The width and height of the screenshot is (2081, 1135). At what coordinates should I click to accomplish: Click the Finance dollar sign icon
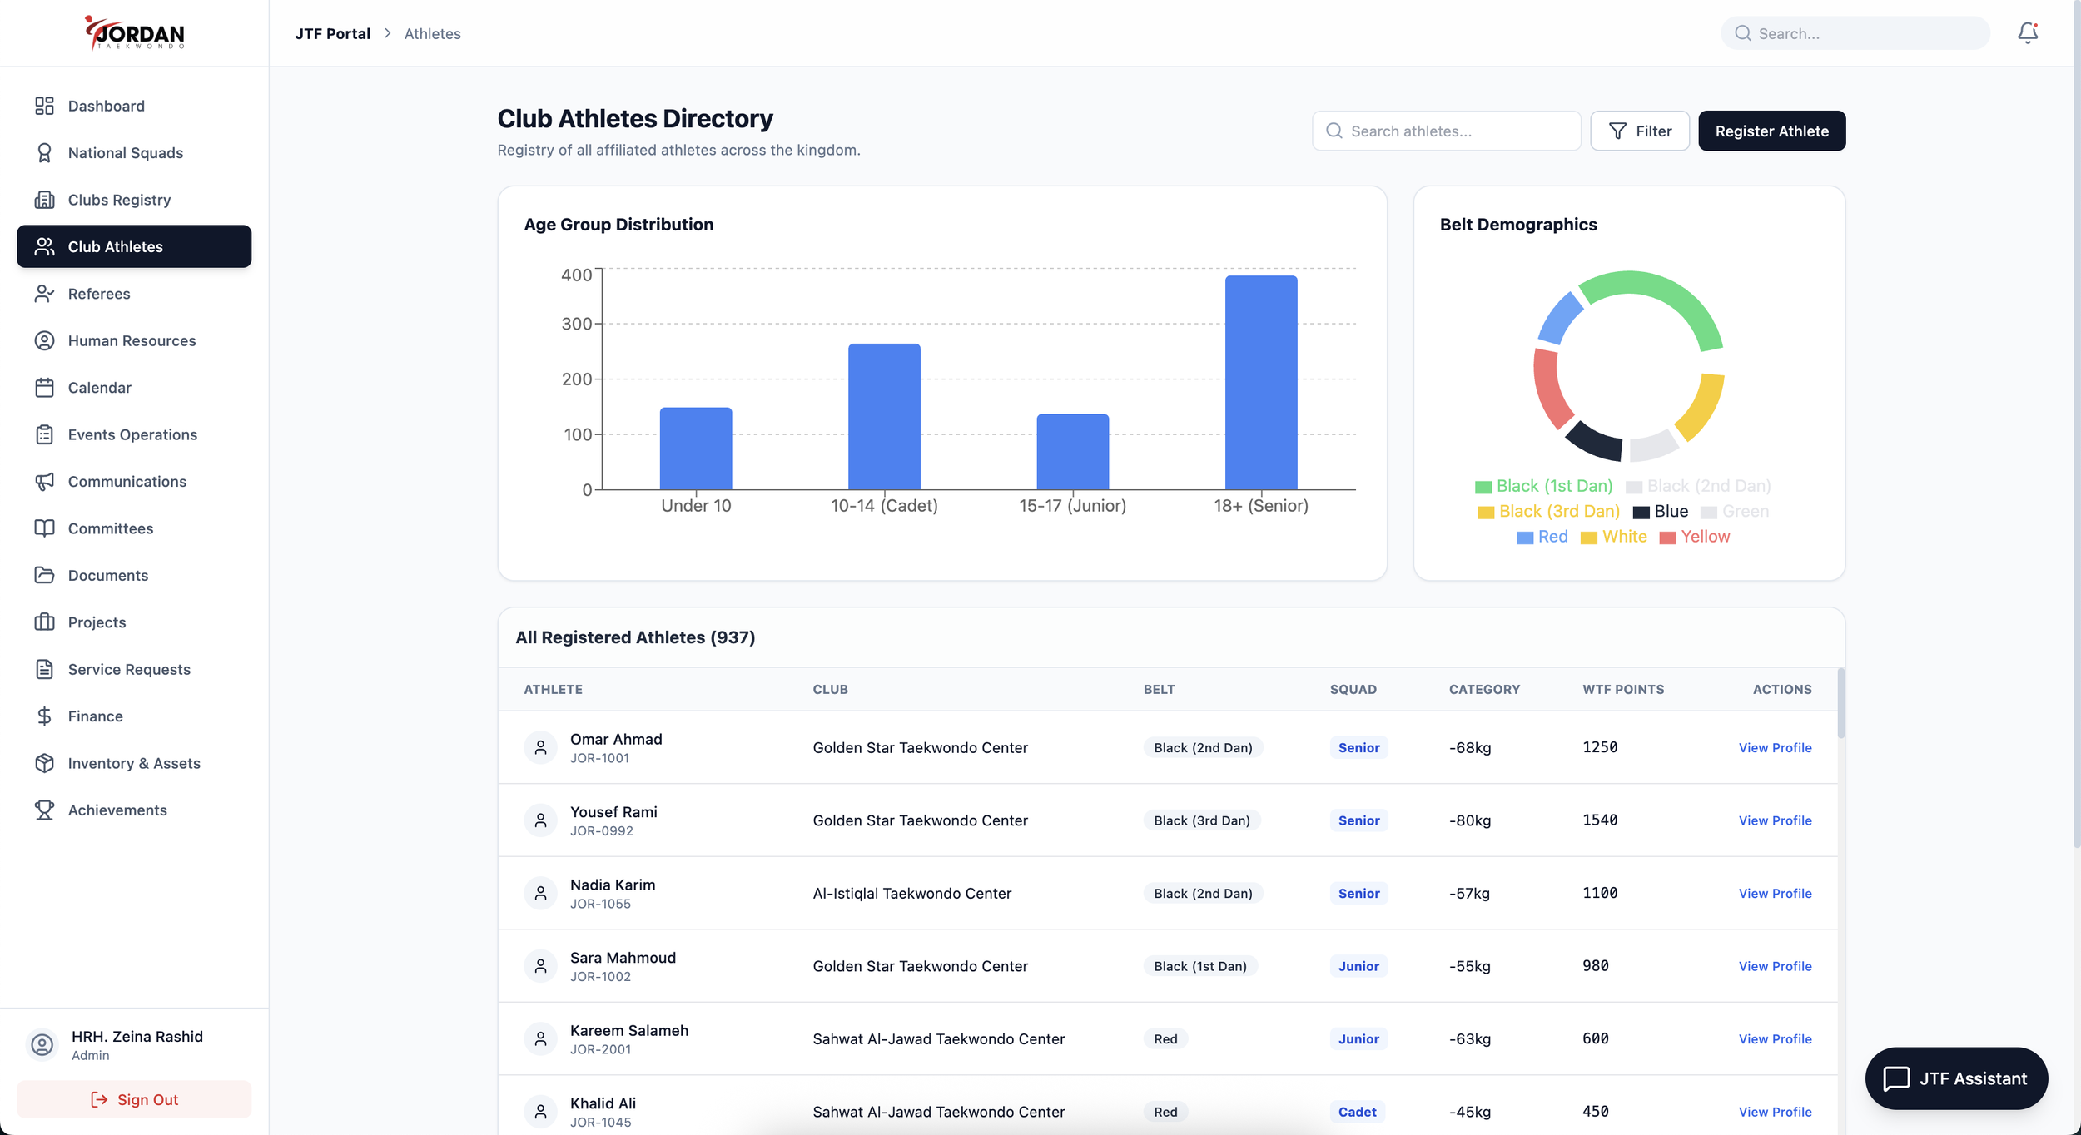point(44,716)
